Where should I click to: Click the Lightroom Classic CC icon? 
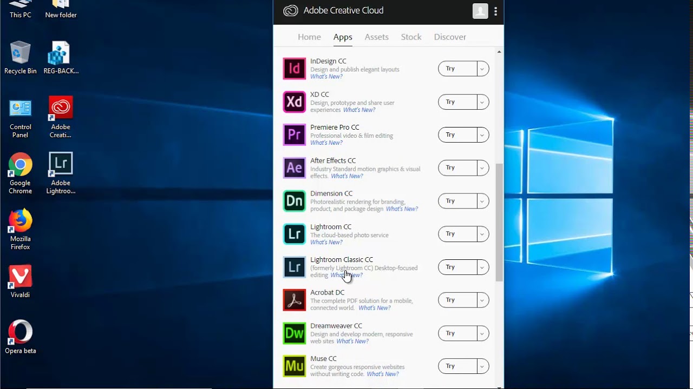click(295, 267)
